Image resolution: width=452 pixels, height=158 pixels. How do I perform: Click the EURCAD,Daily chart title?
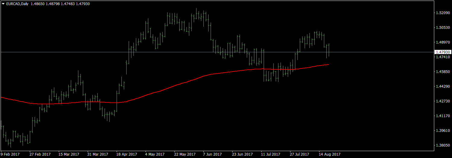[17, 4]
